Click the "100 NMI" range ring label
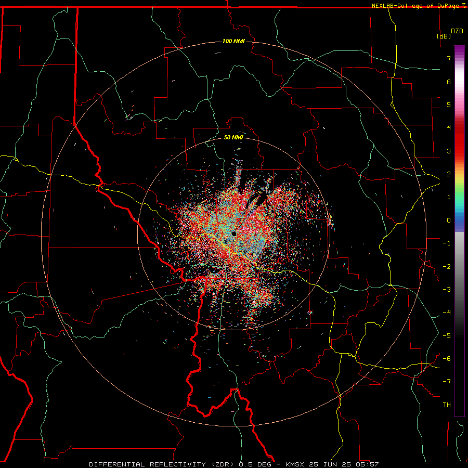The height and width of the screenshot is (468, 468). (x=233, y=41)
